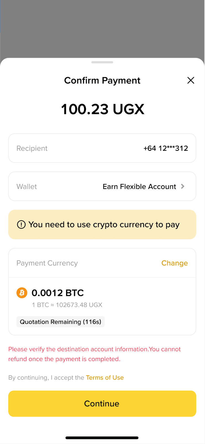Open the Terms of Use link
The image size is (205, 444).
[x=105, y=378]
